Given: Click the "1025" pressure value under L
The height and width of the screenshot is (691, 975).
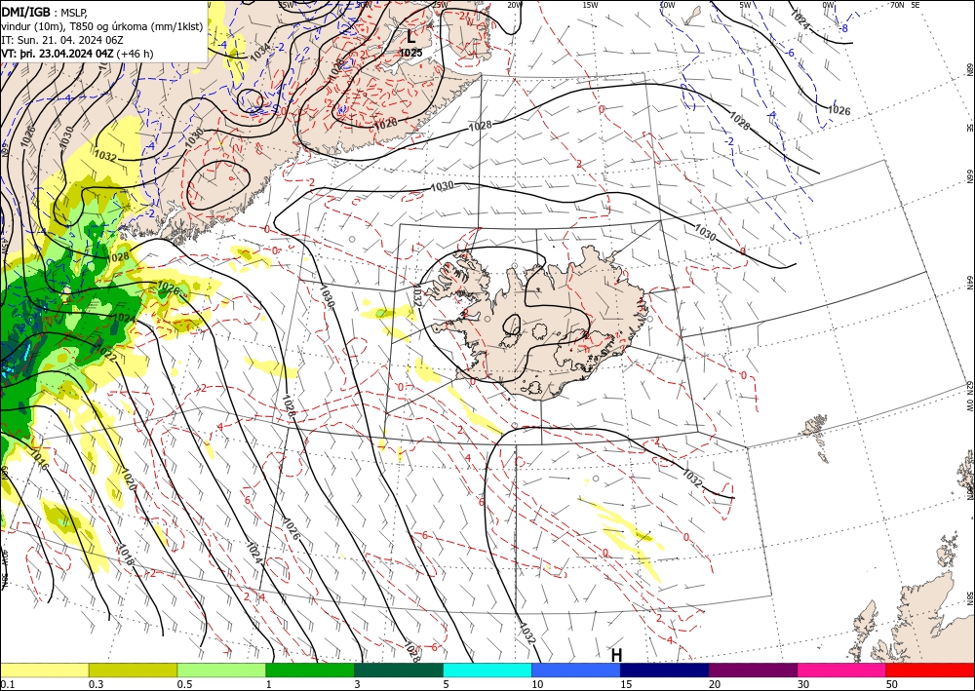Looking at the screenshot, I should pos(411,53).
